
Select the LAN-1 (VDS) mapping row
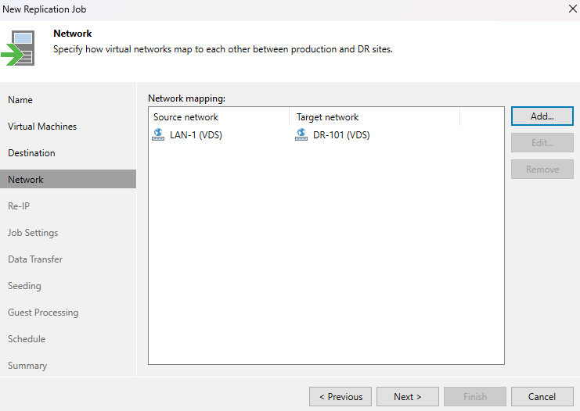tap(326, 134)
